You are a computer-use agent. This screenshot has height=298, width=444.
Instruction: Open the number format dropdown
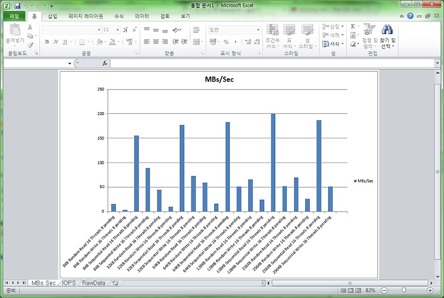point(258,30)
